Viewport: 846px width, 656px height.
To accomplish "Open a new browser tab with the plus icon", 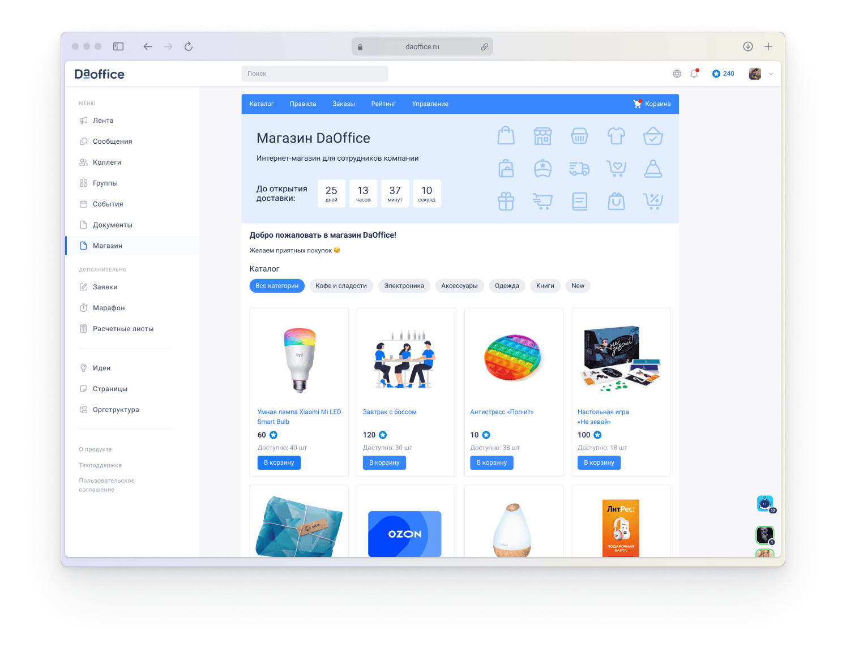I will coord(768,46).
